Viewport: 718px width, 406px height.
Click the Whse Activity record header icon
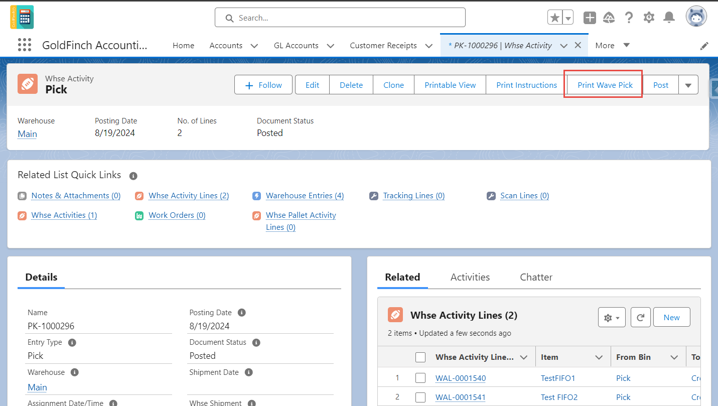pos(28,84)
